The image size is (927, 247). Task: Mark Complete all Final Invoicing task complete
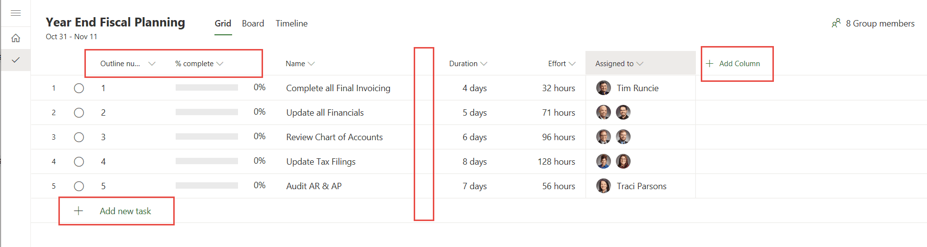(79, 88)
